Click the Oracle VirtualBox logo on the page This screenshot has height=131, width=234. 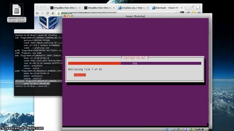click(x=48, y=23)
